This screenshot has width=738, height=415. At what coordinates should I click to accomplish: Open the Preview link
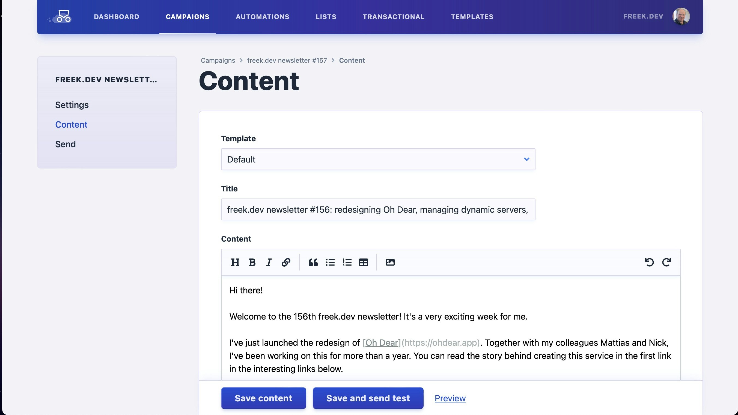pyautogui.click(x=450, y=398)
